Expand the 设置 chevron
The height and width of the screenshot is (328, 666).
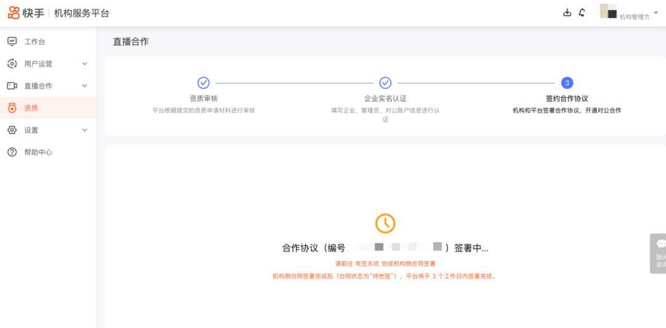coord(84,130)
